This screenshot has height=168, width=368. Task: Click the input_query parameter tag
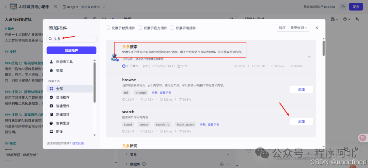[x=185, y=124]
